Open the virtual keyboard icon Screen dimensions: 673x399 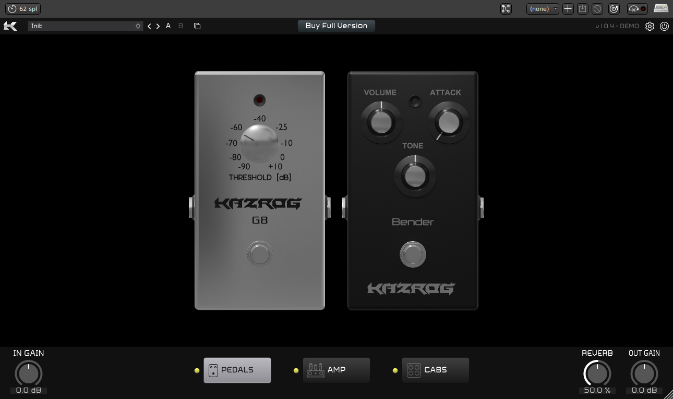click(x=661, y=9)
